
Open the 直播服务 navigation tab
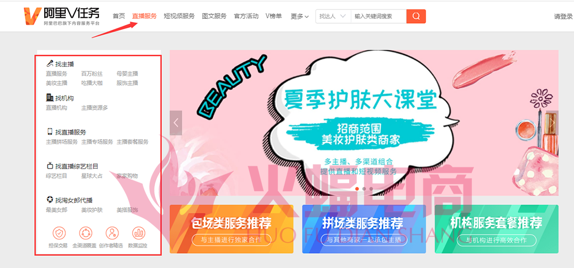coord(144,16)
